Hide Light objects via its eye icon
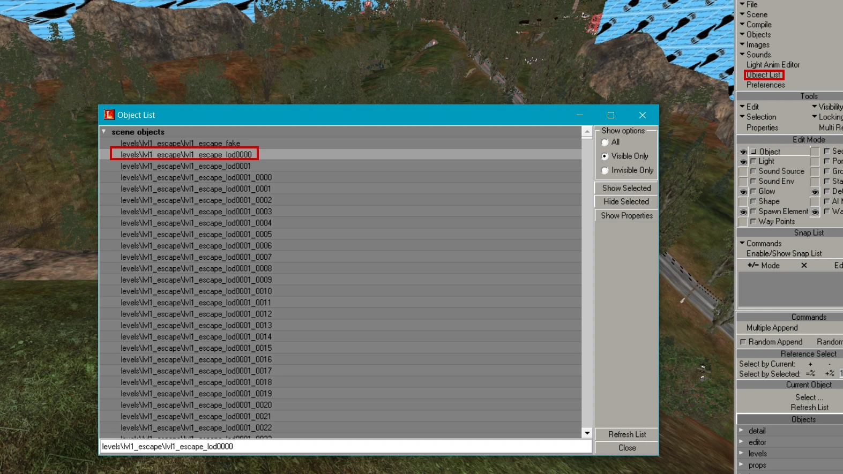This screenshot has height=474, width=843. tap(743, 161)
